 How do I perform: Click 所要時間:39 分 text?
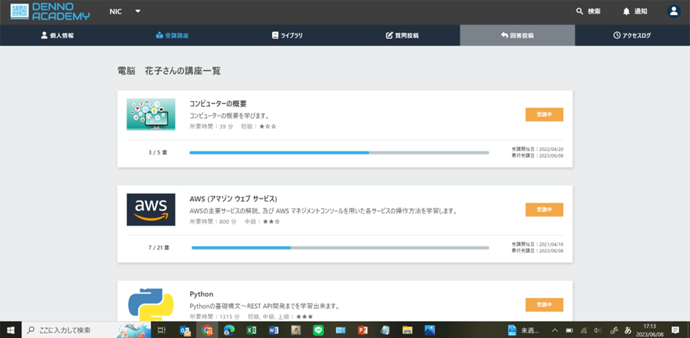pos(211,126)
